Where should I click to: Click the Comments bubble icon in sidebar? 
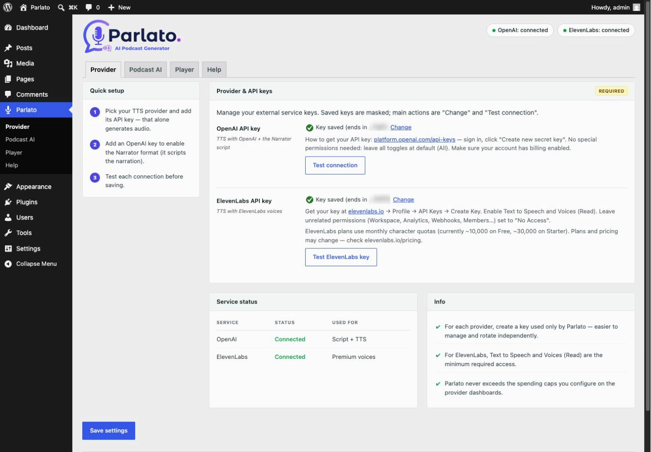click(8, 95)
